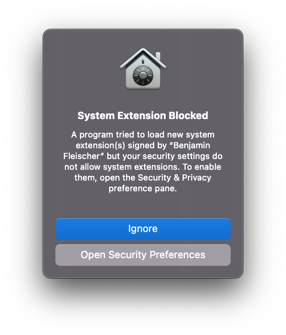The image size is (286, 335).
Task: Click the "Fleischer" surname in the message
Action: [x=81, y=156]
